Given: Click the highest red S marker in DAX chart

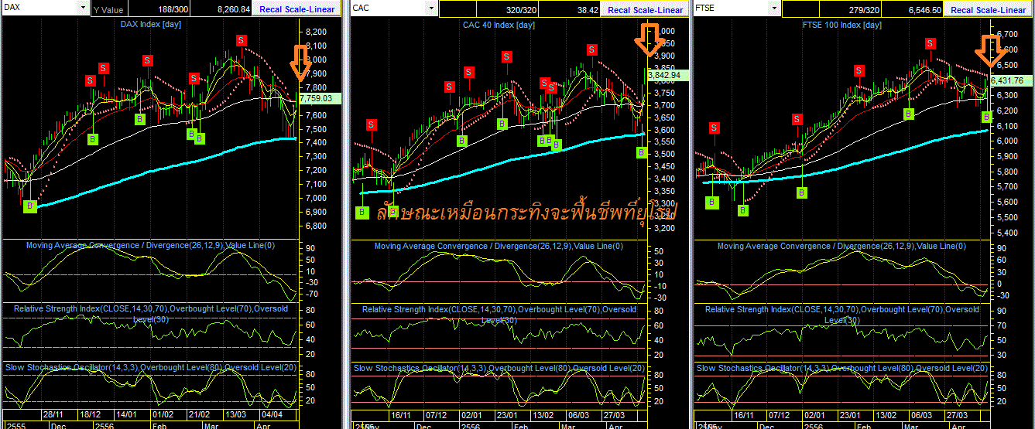Looking at the screenshot, I should point(242,40).
